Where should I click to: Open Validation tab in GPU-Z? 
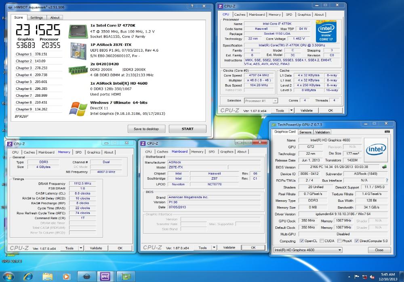(322, 132)
